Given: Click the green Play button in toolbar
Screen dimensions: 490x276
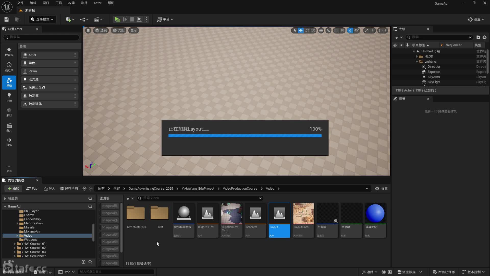Looking at the screenshot, I should [x=117, y=19].
